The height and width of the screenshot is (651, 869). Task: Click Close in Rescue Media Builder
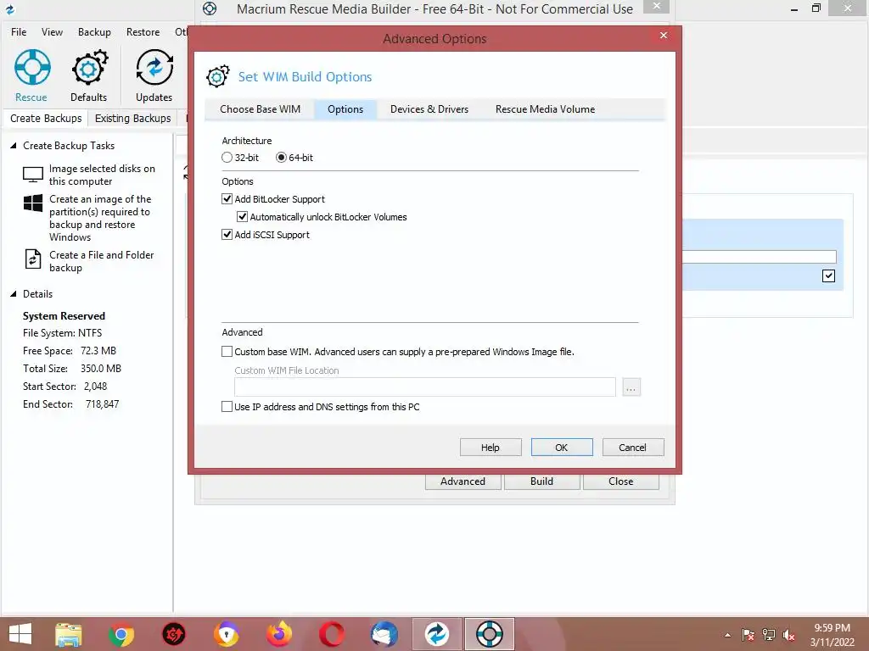(x=620, y=481)
